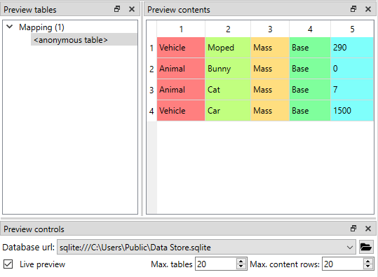Click the Cat cell
Image resolution: width=378 pixels, height=277 pixels.
coord(228,90)
